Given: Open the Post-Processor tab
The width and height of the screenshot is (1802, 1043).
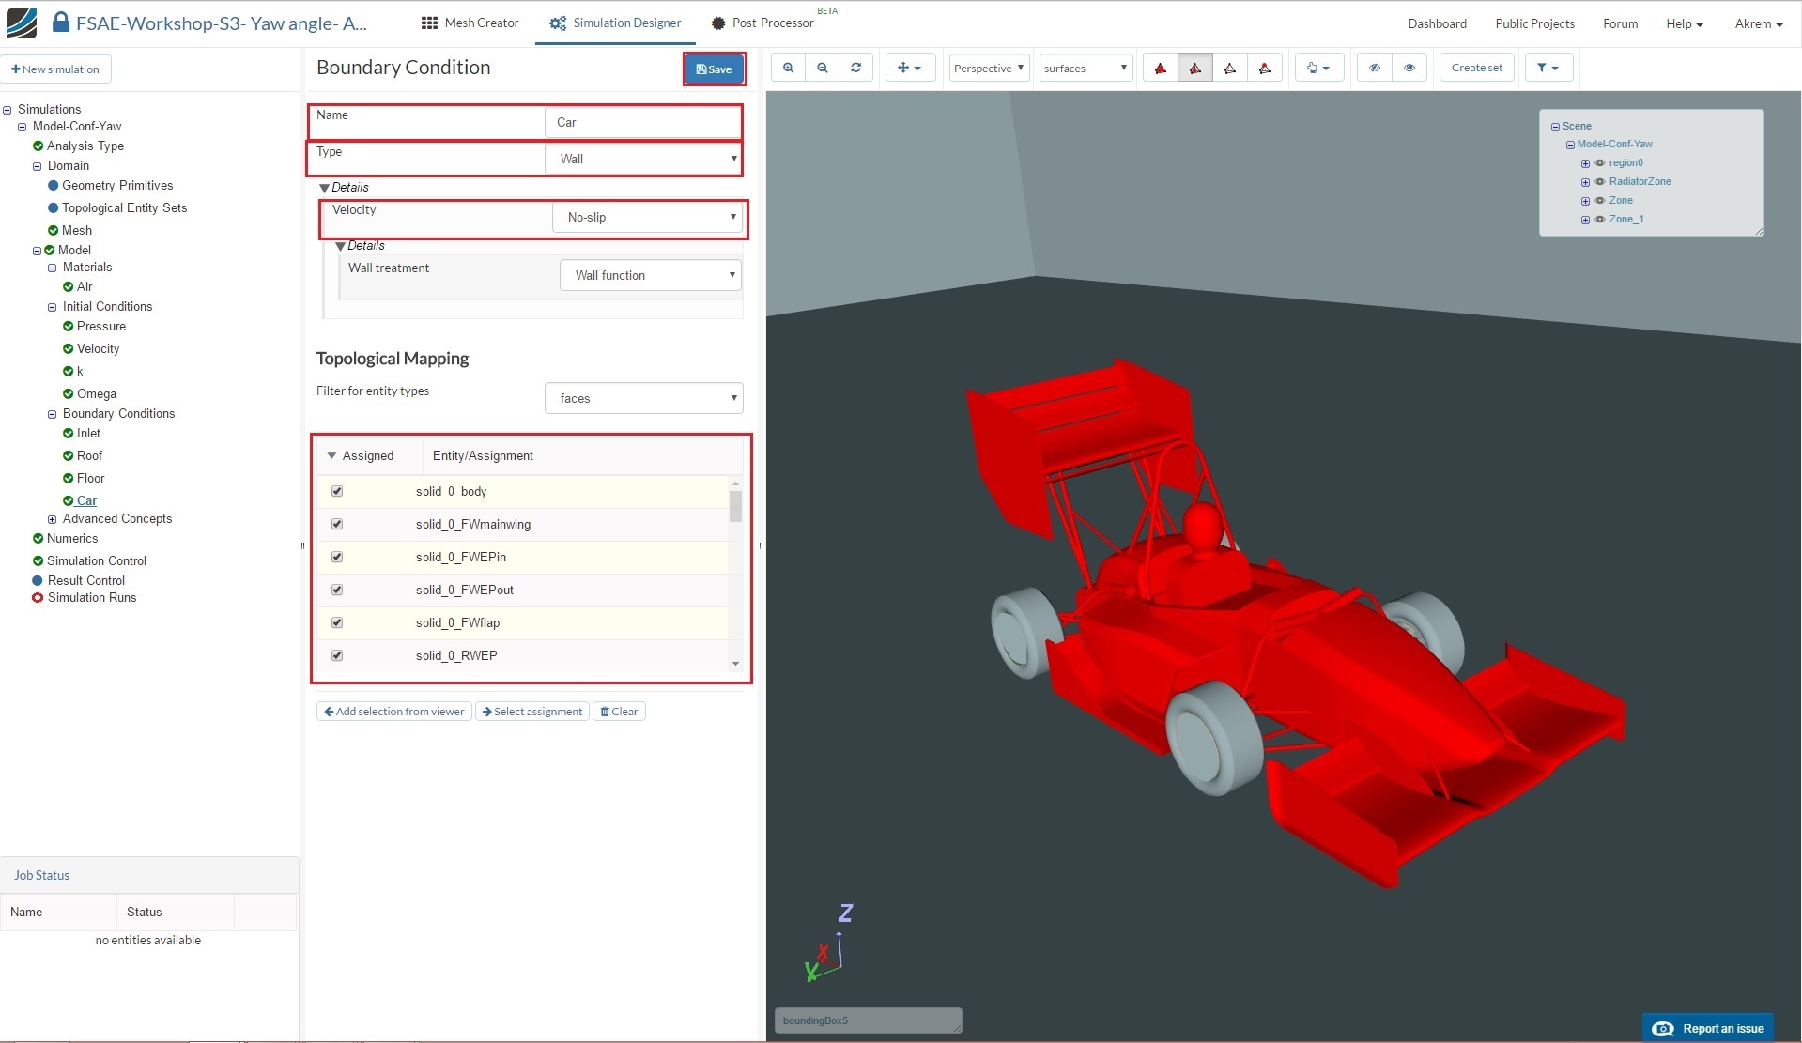Looking at the screenshot, I should (762, 23).
